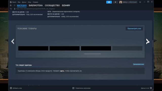
Task: Open the Steam menu in the title bar
Action: (x=13, y=2)
